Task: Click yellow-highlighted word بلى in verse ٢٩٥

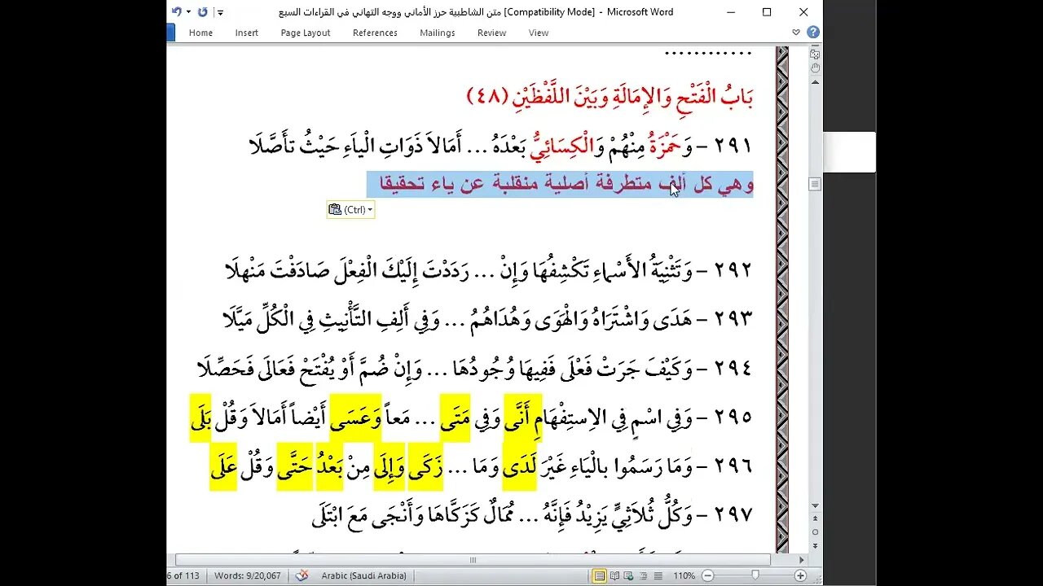Action: [200, 418]
